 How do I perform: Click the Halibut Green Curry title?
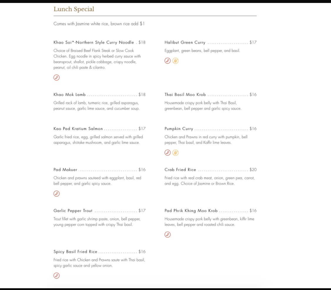click(x=185, y=42)
